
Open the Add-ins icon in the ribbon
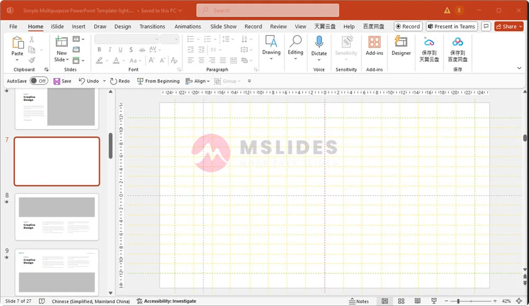[374, 42]
